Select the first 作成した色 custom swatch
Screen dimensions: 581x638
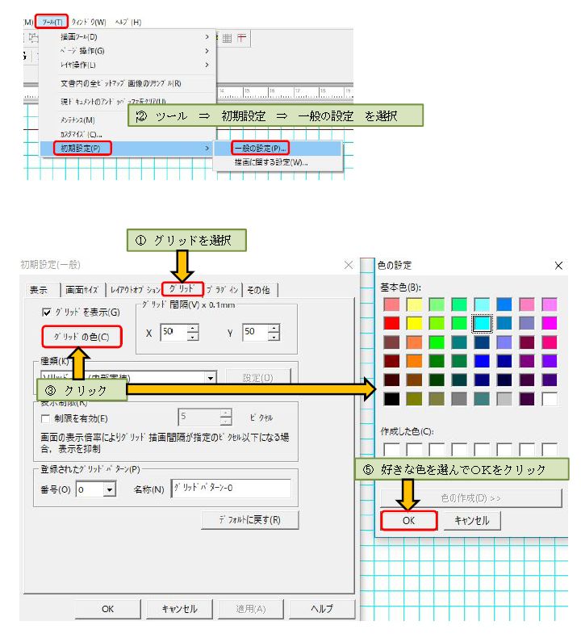click(x=391, y=449)
